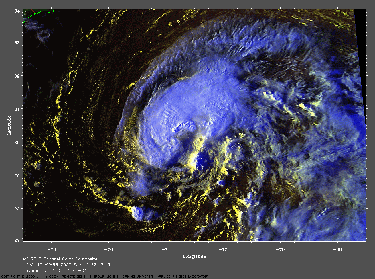Click the -68 longitude tick label
This screenshot has height=279, width=375.
tap(337, 250)
